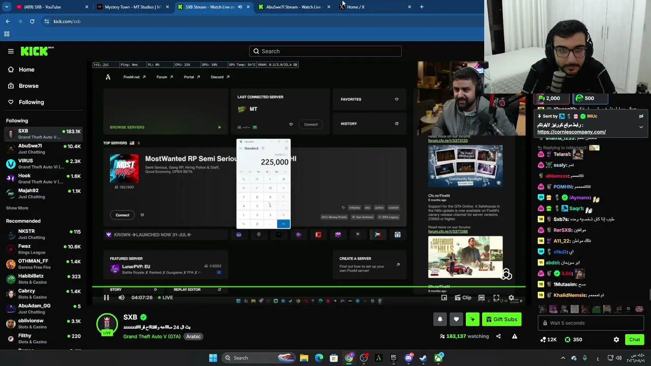This screenshot has height=366, width=651.
Task: Expand followed channels with Show more
Action: pyautogui.click(x=17, y=208)
